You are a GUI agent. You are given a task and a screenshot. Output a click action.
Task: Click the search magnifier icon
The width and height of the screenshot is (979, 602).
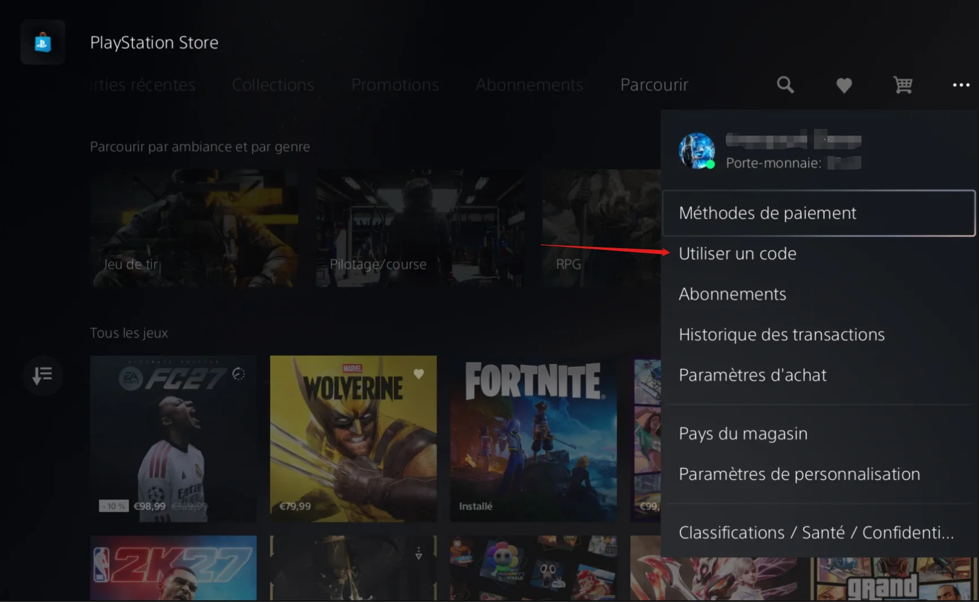785,85
